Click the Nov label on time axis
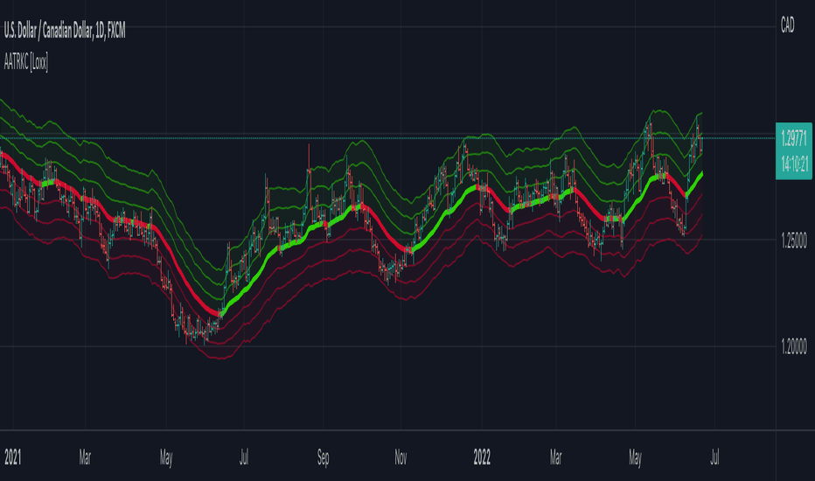 click(x=401, y=457)
